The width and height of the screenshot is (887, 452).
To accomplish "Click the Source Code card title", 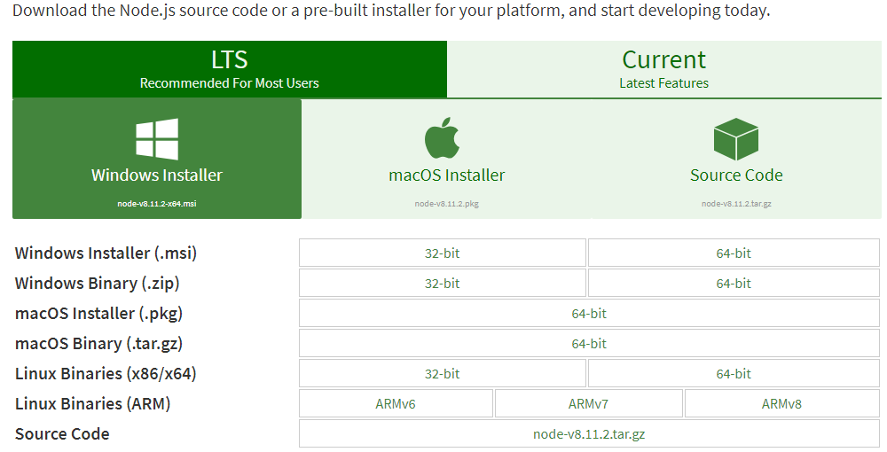I will tap(736, 175).
